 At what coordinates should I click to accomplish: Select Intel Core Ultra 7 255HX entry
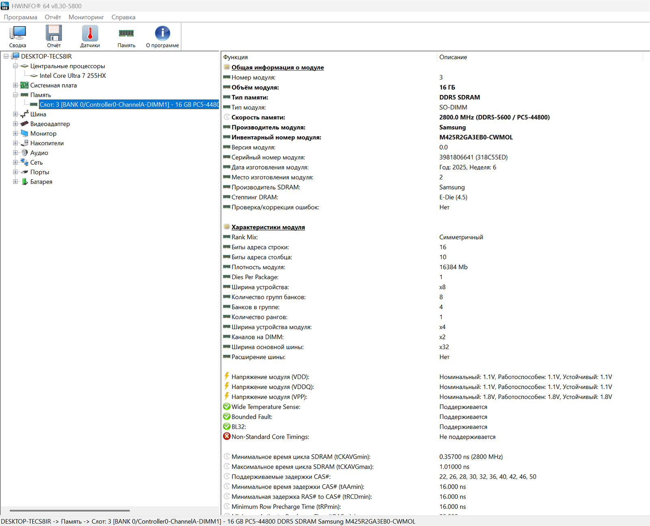coord(73,76)
